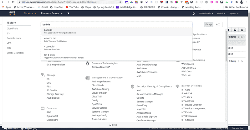Open Privacy Policy footer link

tap(222, 128)
